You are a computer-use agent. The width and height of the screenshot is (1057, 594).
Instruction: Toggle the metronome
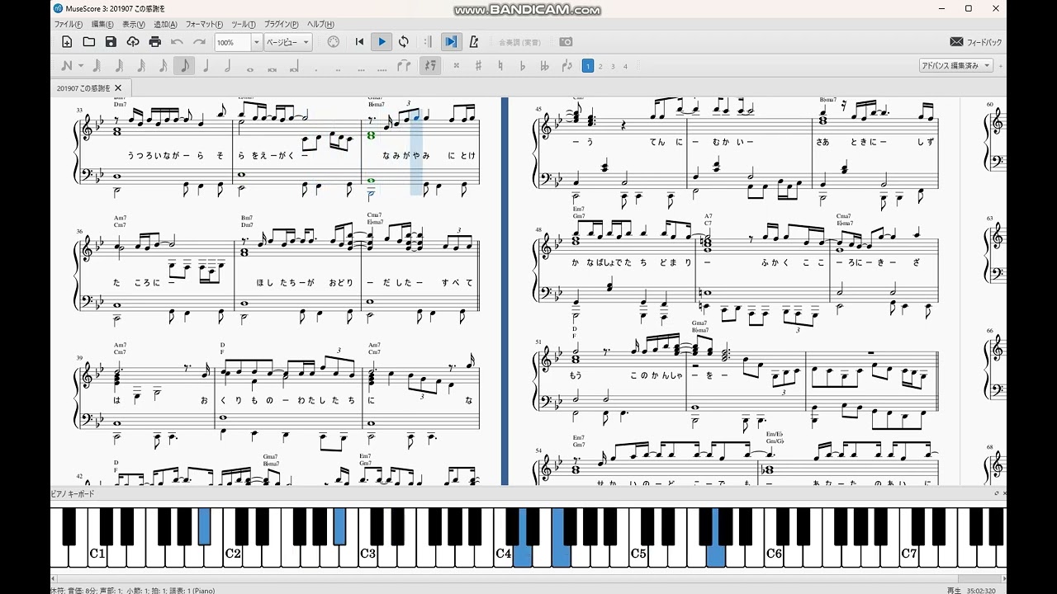point(473,42)
